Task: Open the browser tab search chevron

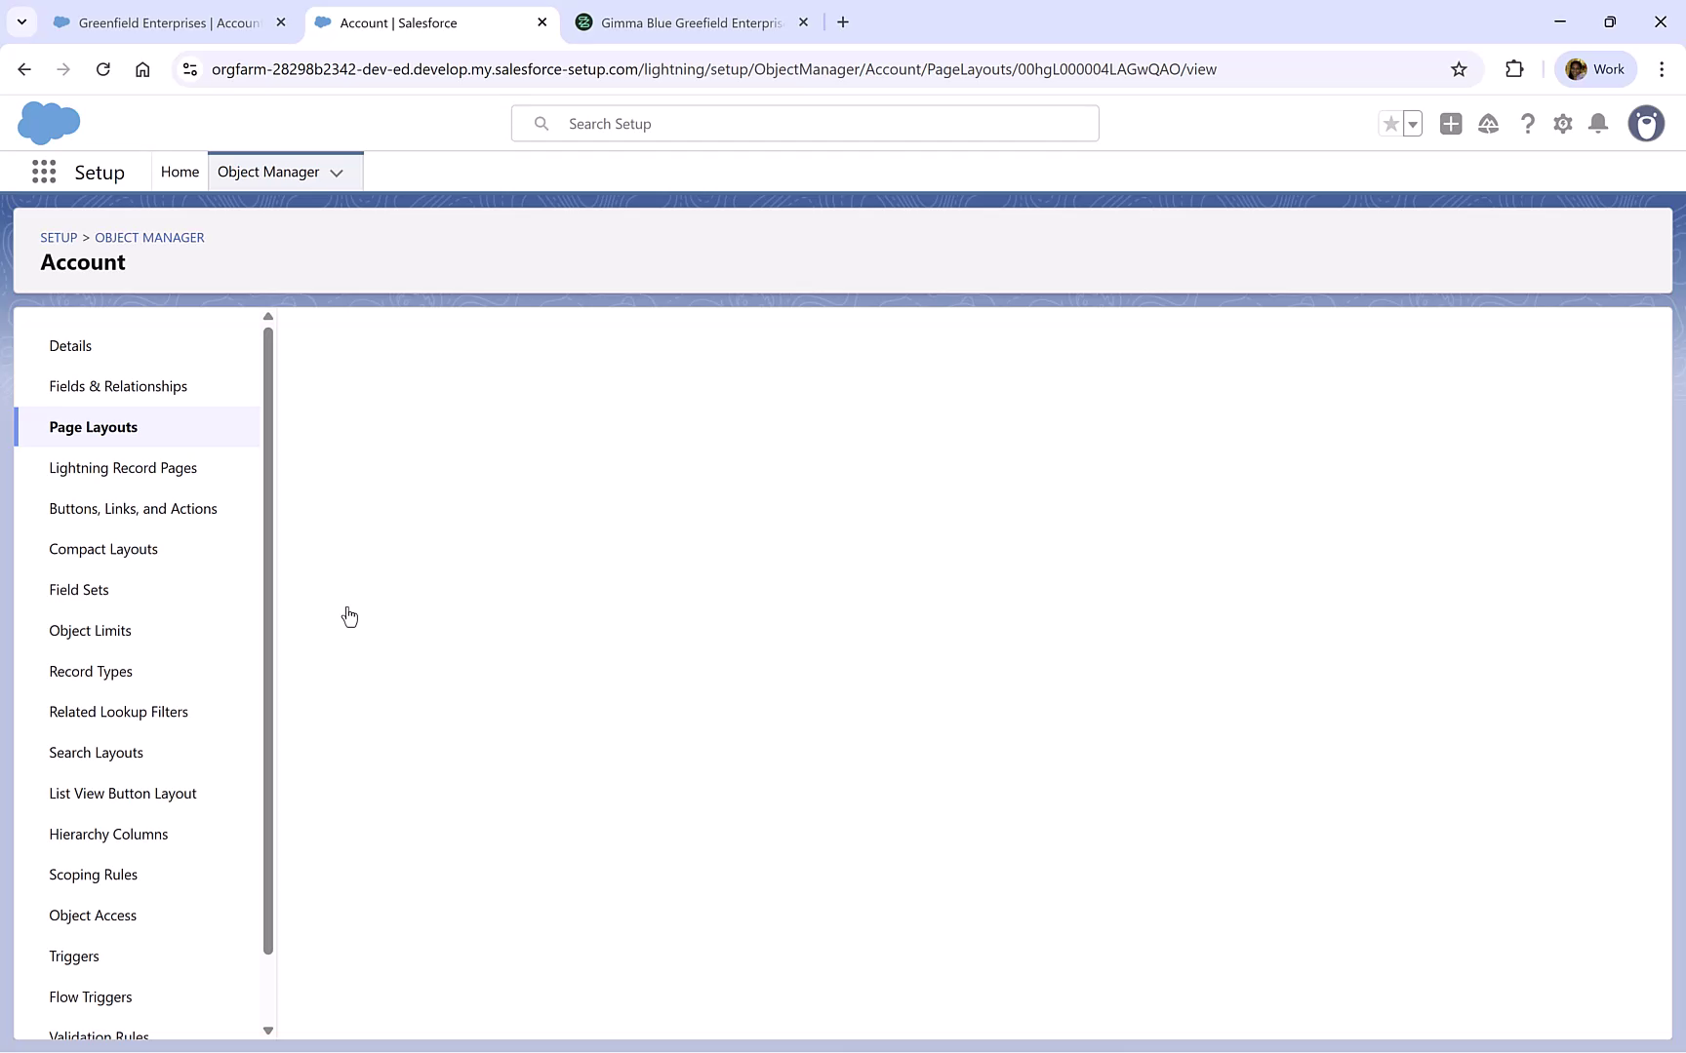Action: [x=21, y=21]
